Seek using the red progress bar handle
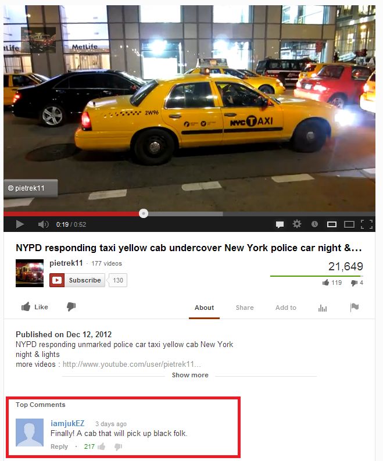This screenshot has height=461, width=383. [x=144, y=213]
